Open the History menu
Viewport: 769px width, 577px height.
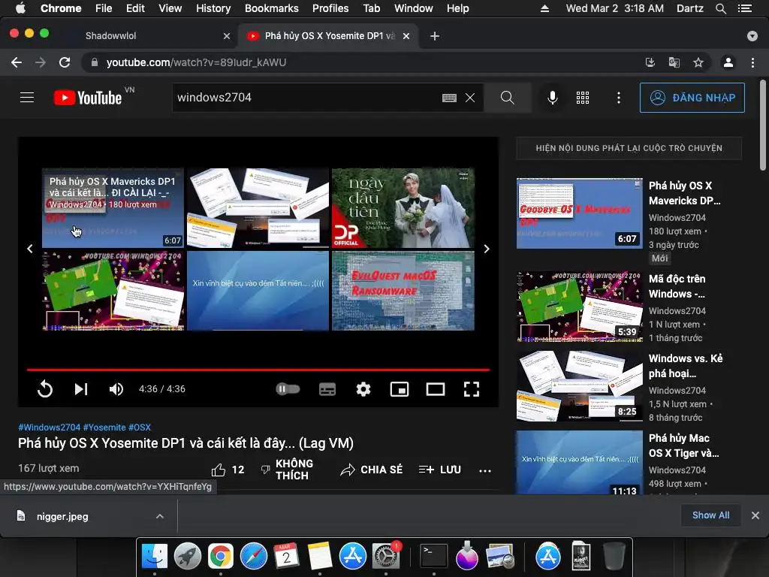[213, 8]
